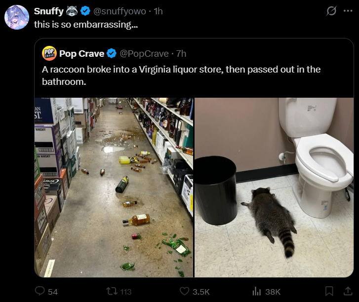Open the liquor store aisle photo

pyautogui.click(x=114, y=187)
